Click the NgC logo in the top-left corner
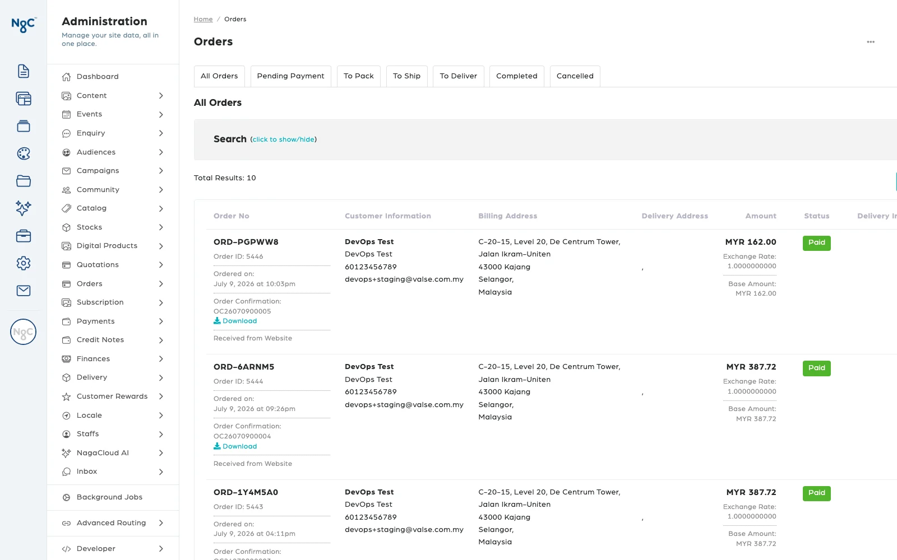This screenshot has width=897, height=560. [x=24, y=25]
